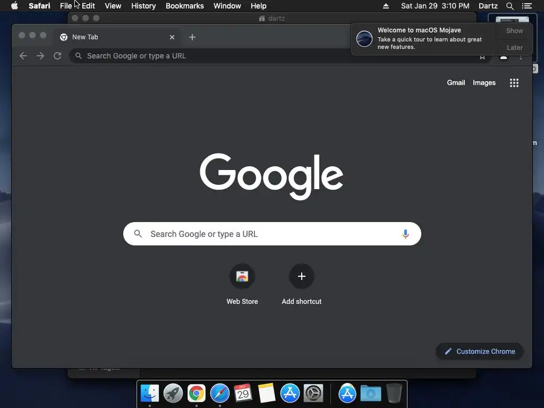Click the dartz Finder window title bar
The width and height of the screenshot is (544, 408).
(271, 18)
